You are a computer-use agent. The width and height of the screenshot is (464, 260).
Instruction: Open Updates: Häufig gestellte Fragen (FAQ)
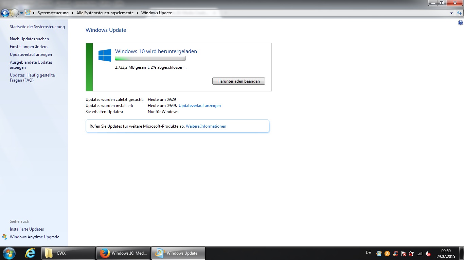pos(32,78)
